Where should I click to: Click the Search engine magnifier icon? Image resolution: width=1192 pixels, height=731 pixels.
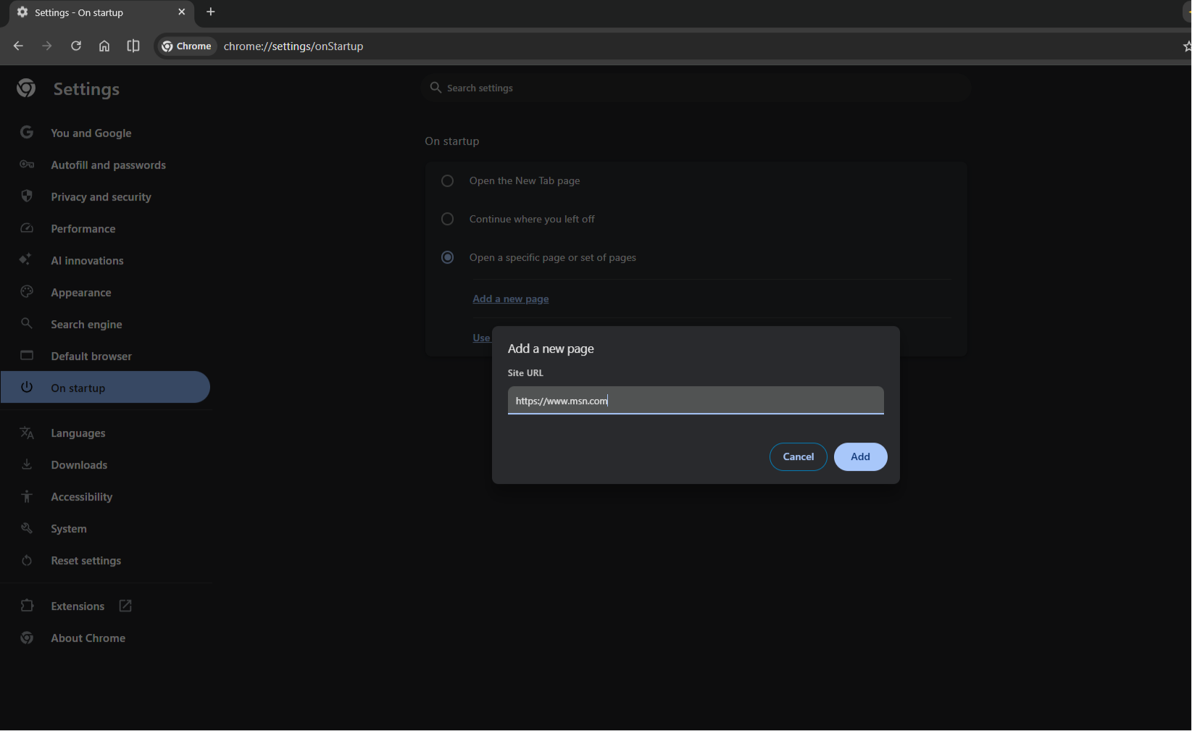[x=27, y=324]
